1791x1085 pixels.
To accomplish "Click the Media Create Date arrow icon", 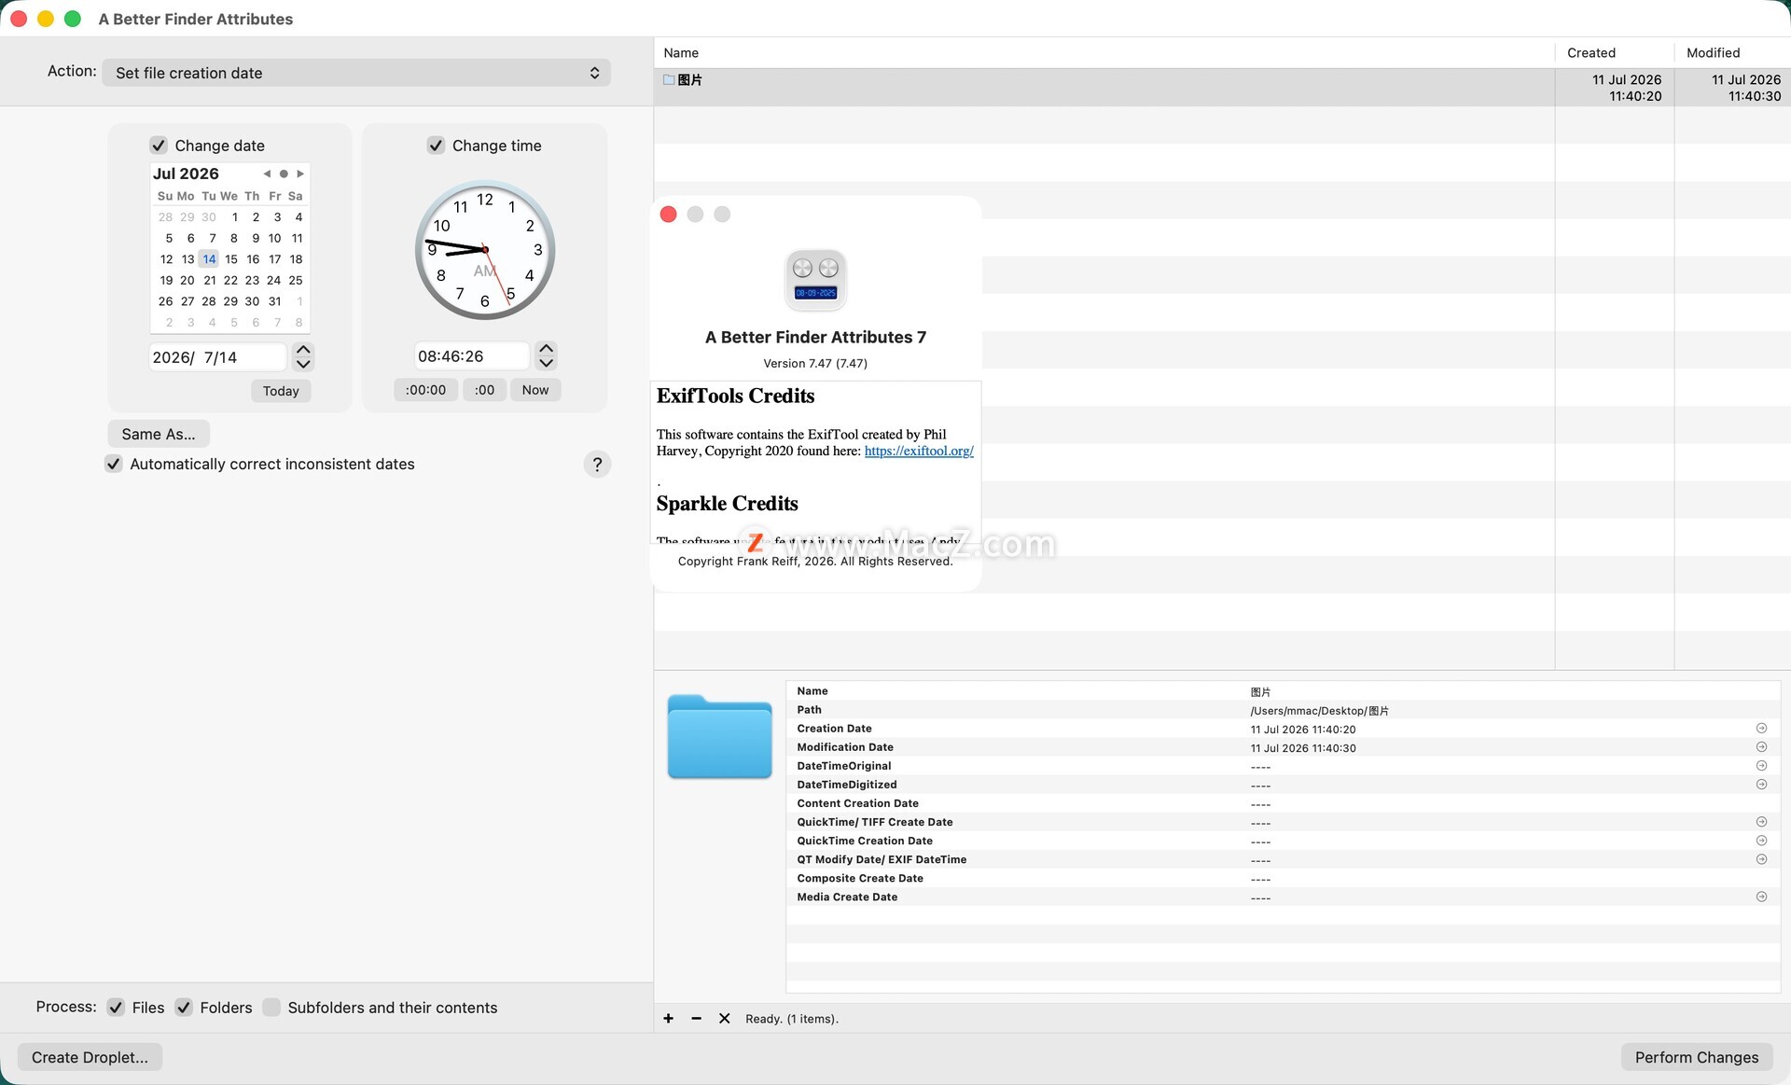I will pyautogui.click(x=1761, y=897).
